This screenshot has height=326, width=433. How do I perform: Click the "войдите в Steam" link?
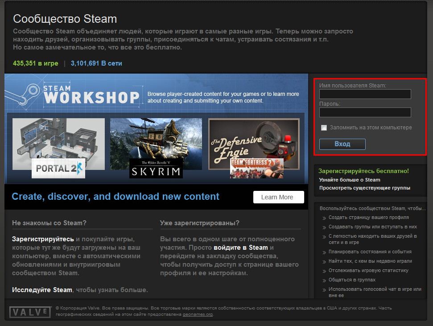click(x=241, y=248)
